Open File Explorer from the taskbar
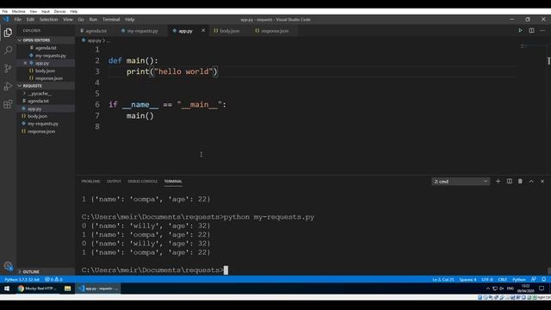This screenshot has height=310, width=551. click(67, 288)
